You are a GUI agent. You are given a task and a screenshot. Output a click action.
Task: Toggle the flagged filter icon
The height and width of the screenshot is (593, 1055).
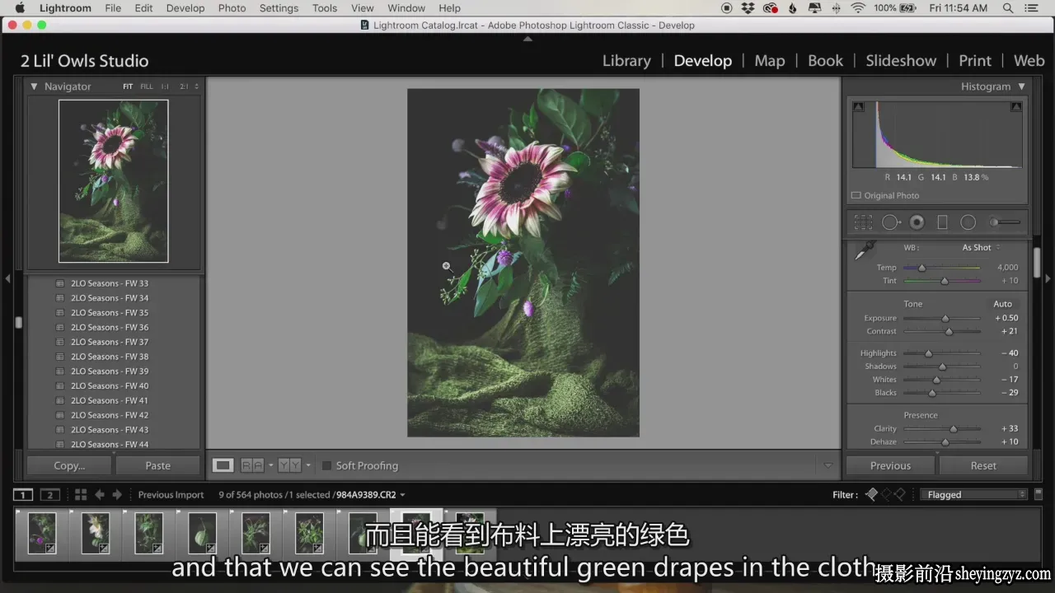pyautogui.click(x=872, y=494)
